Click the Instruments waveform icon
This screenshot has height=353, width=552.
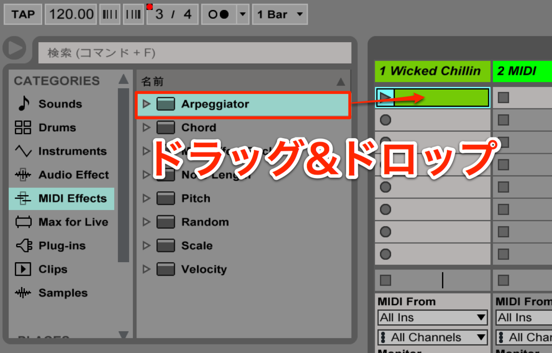click(23, 151)
